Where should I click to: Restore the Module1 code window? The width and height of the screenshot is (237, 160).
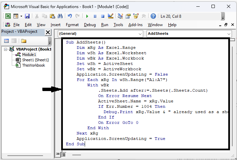pos(226,25)
